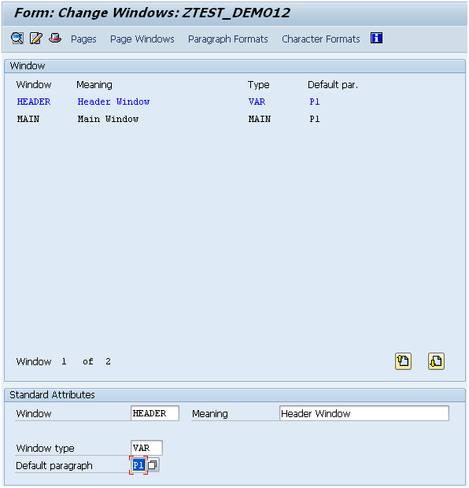
Task: Go to Paragraph Formats
Action: 227,39
